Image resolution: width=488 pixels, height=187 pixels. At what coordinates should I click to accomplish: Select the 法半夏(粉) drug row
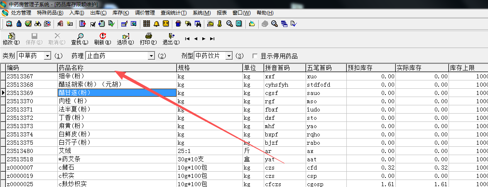click(x=117, y=109)
